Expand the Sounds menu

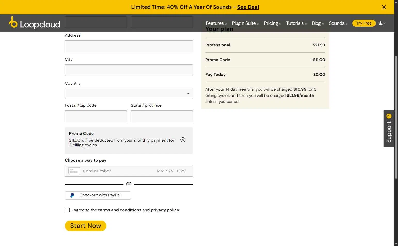338,23
